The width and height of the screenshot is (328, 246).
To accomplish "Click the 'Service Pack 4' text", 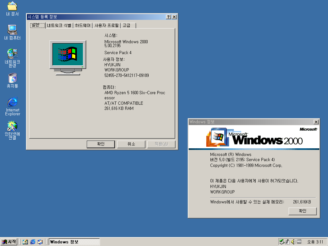I will 118,53.
